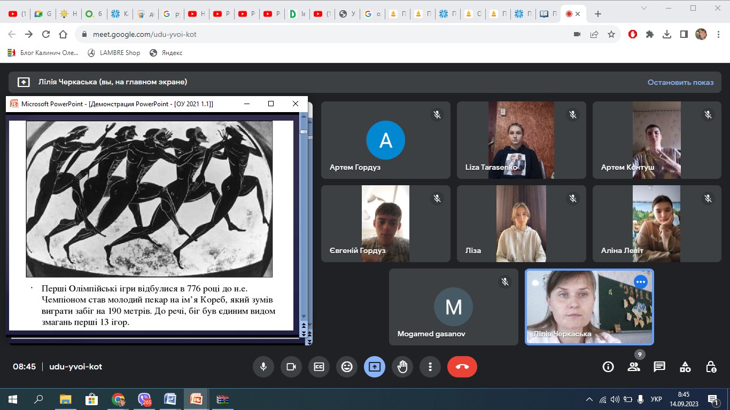Turn off the camera in Meet
The width and height of the screenshot is (730, 410).
[291, 367]
